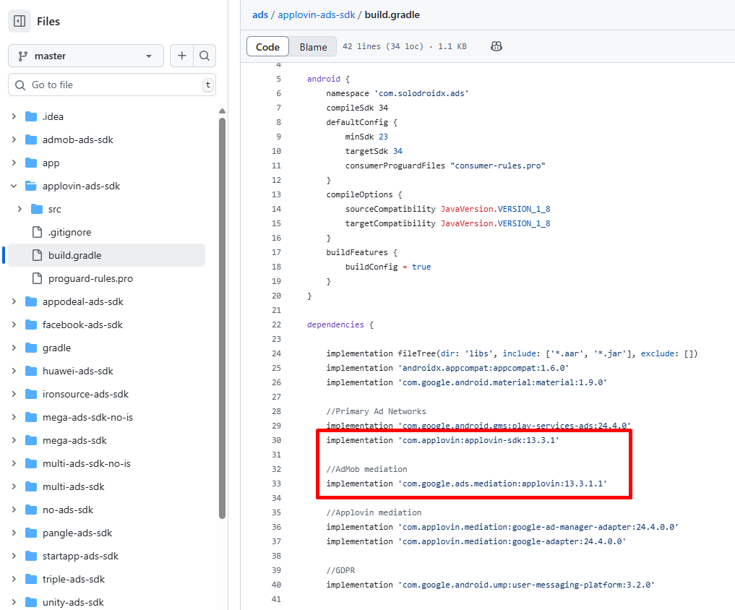735x610 pixels.
Task: Click the triple-ads-sdk folder icon
Action: (x=31, y=579)
